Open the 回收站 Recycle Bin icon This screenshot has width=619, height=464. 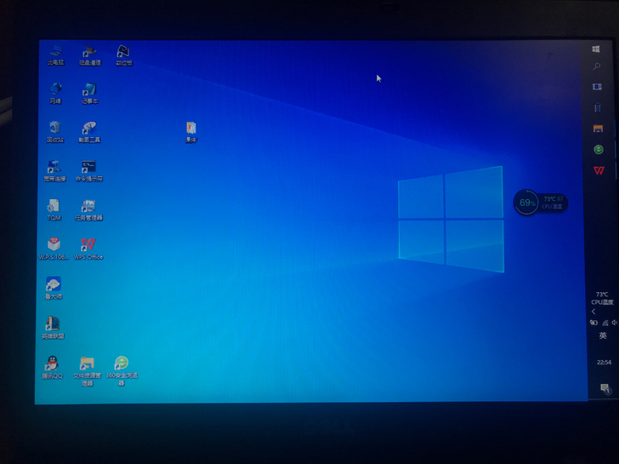[x=55, y=129]
